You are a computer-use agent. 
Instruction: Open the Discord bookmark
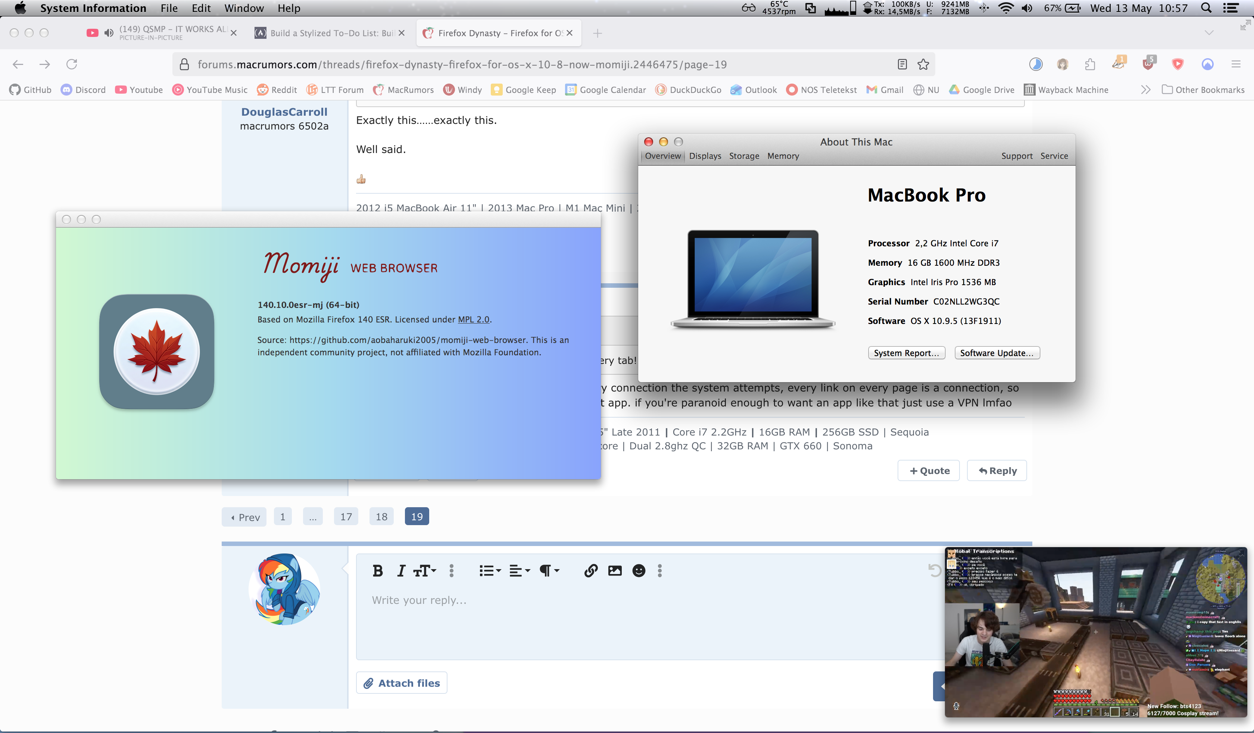83,90
